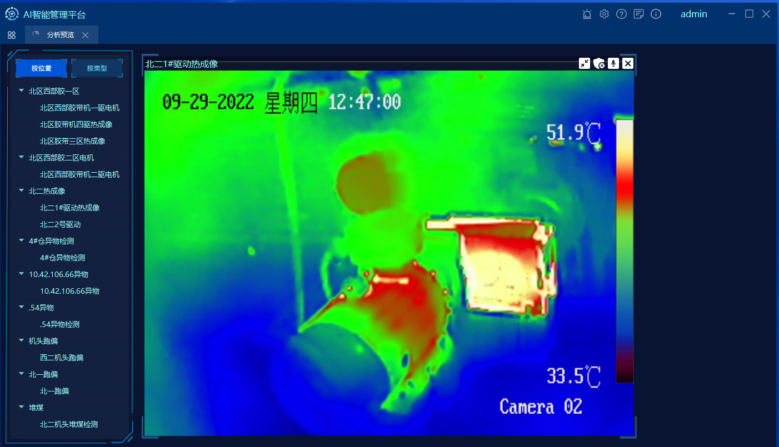Exit fullscreen of the thermal video pane
Viewport: 779px width, 447px height.
(x=585, y=63)
